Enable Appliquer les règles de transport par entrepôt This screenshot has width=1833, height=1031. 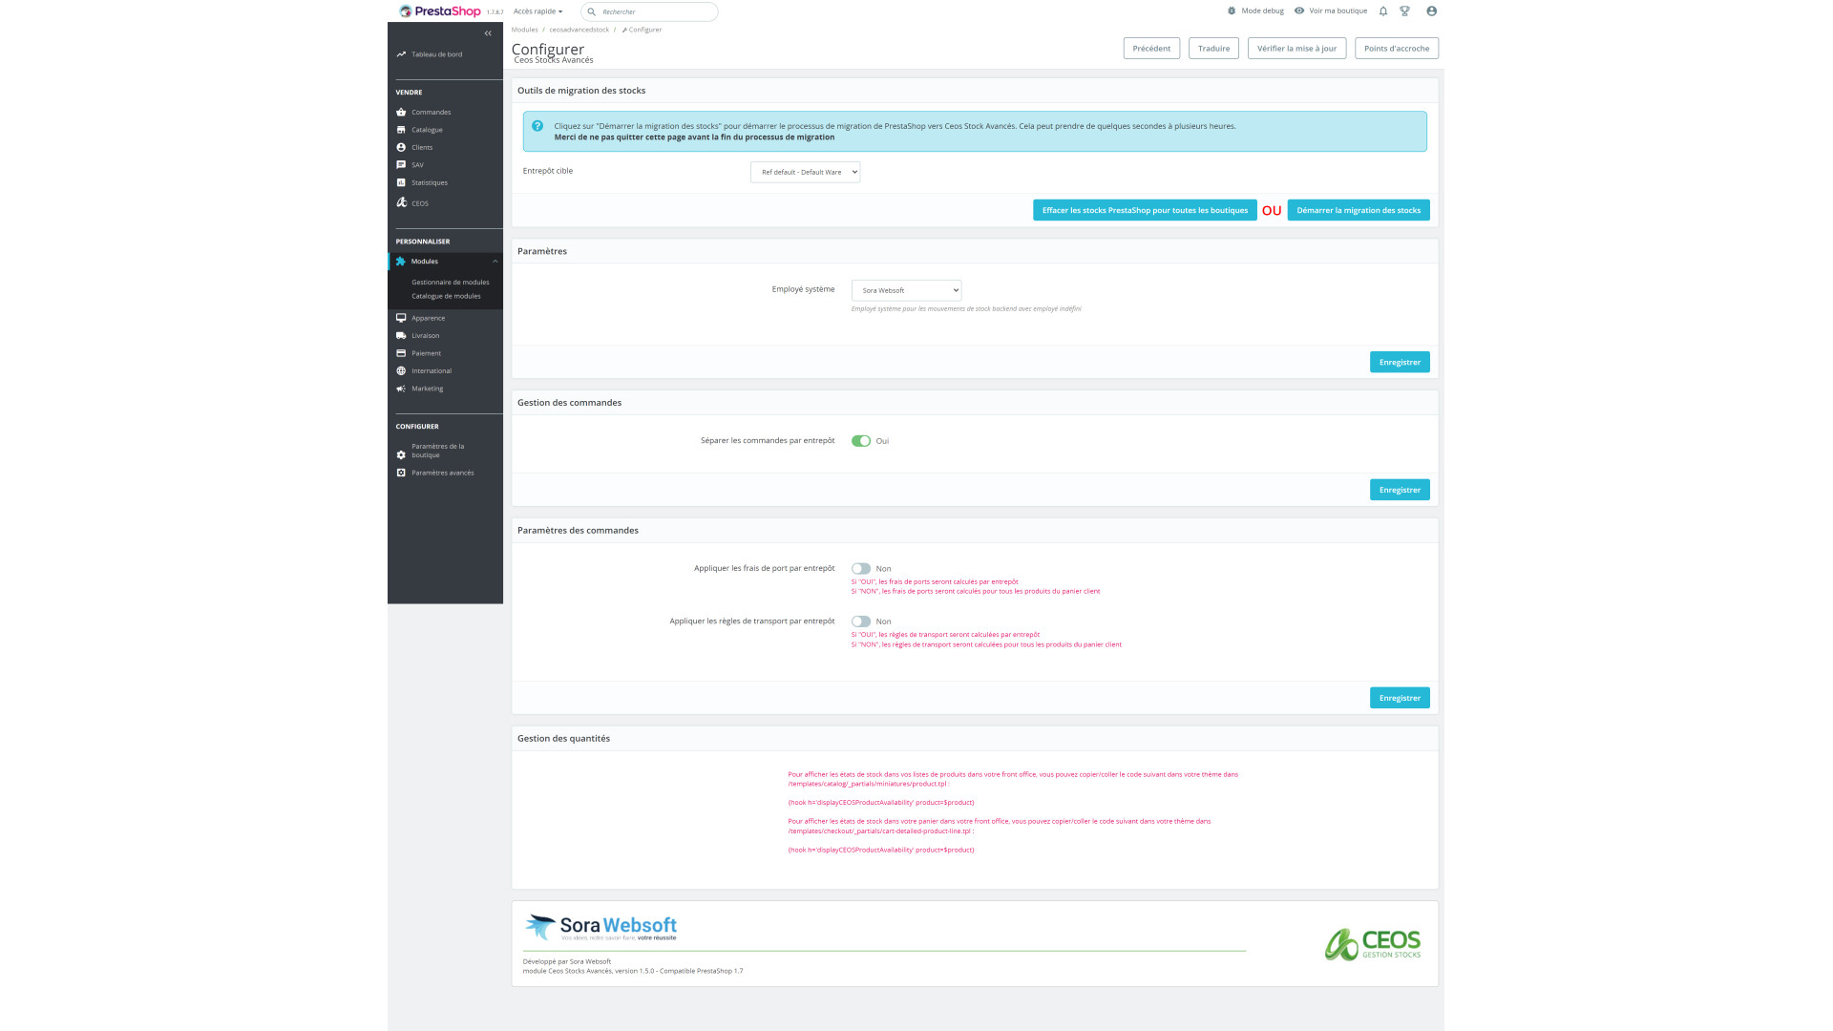click(x=861, y=621)
